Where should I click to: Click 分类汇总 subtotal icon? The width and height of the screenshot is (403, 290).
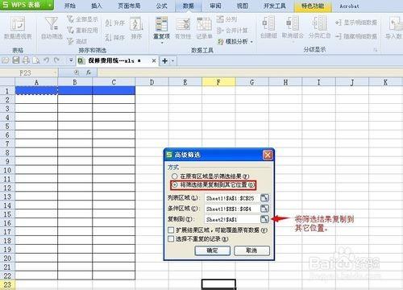pos(320,23)
